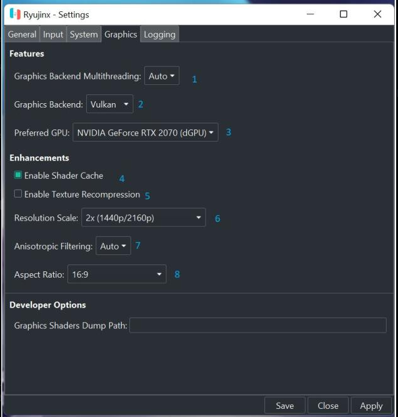Click the Save button
This screenshot has width=398, height=417.
click(285, 406)
